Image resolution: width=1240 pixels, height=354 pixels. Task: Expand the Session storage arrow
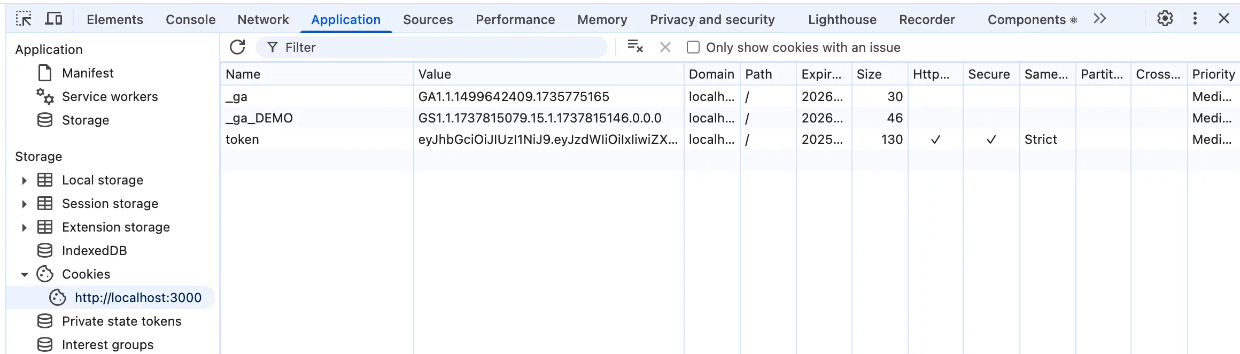(x=24, y=204)
